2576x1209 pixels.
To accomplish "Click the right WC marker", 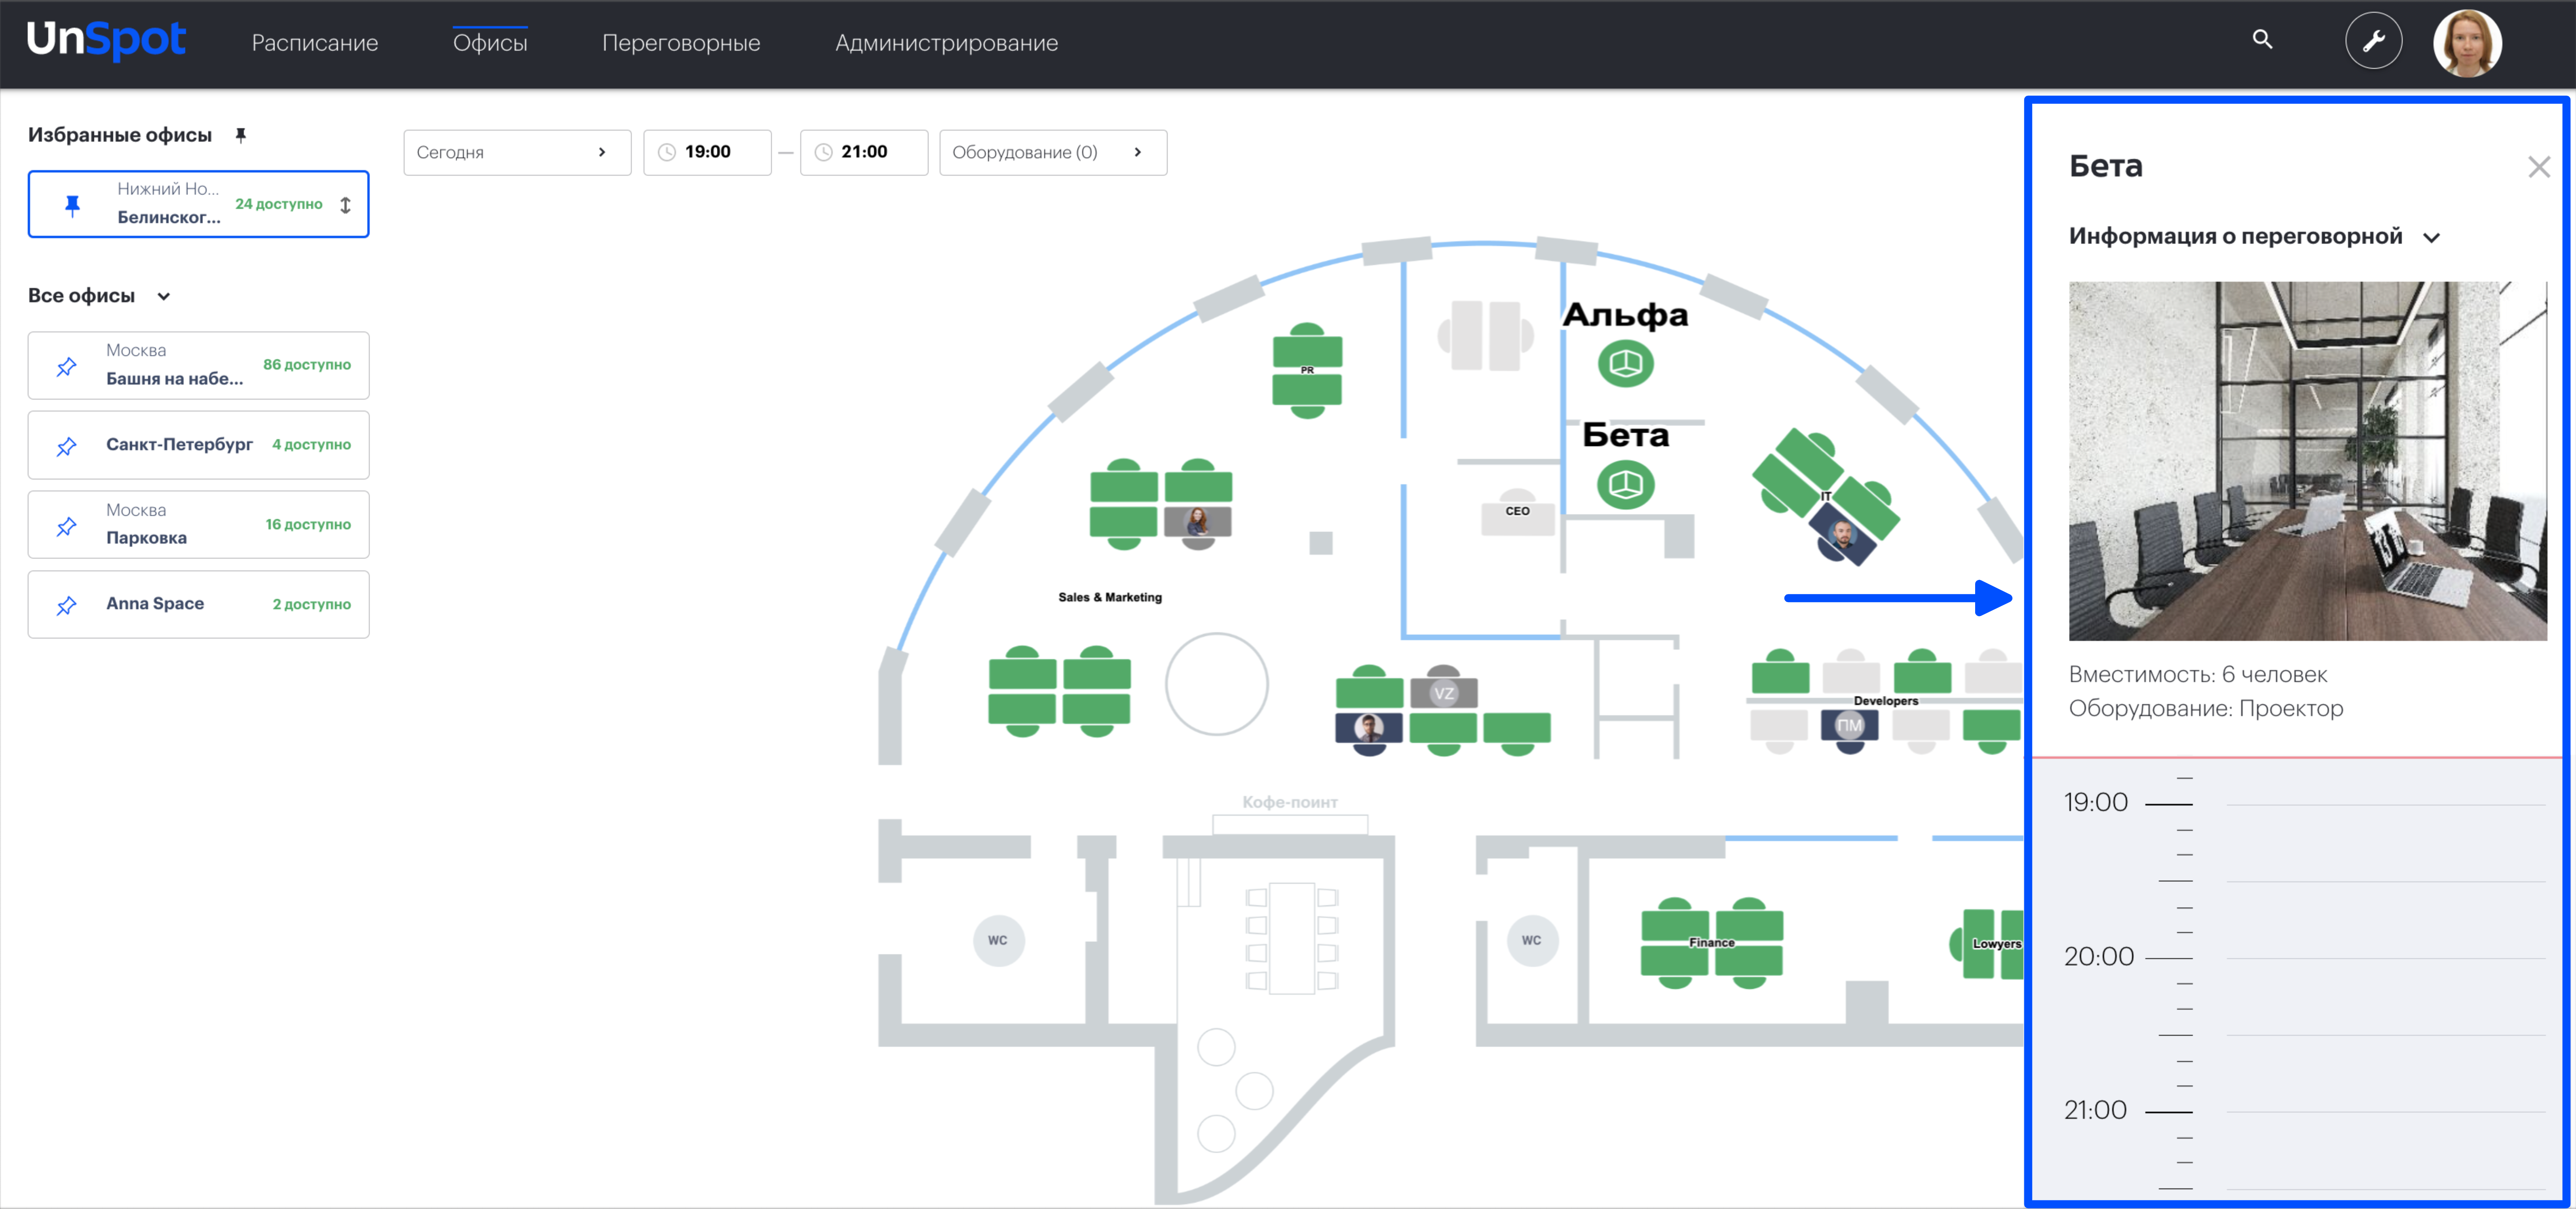I will point(1532,940).
